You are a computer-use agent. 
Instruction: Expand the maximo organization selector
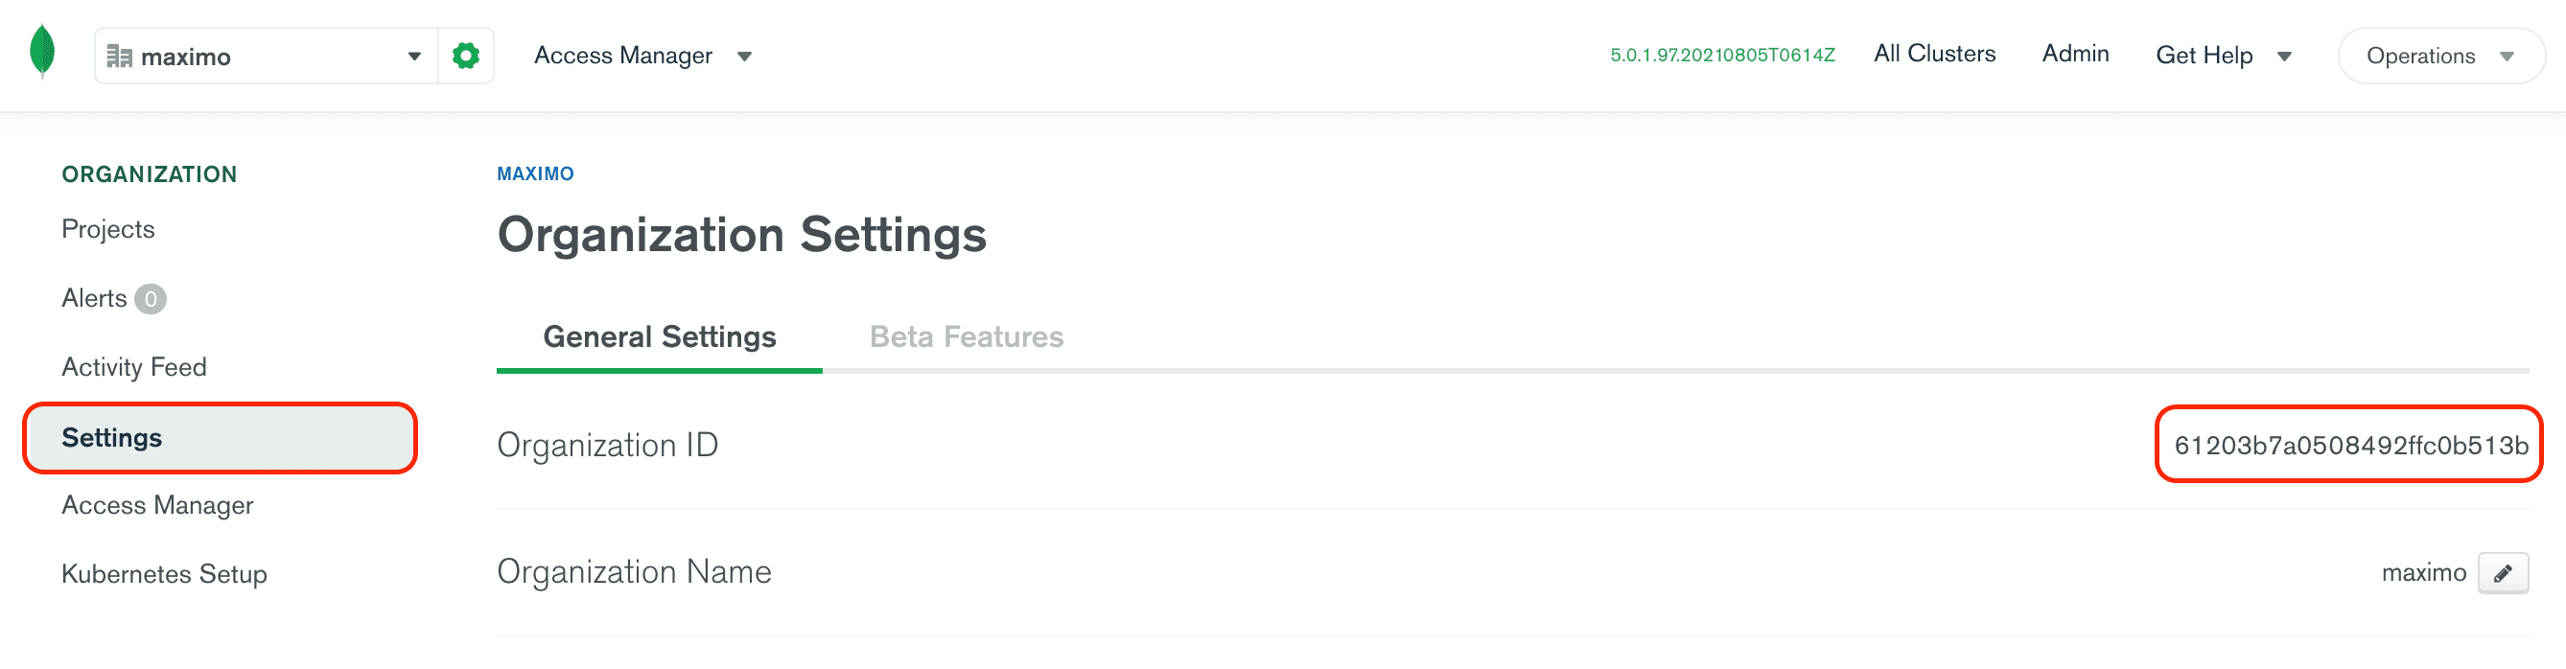[266, 56]
